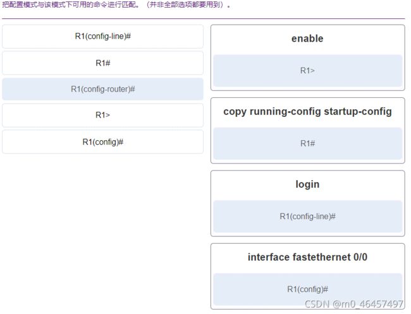Click the parenthetical note in the instructions

[x=186, y=4]
